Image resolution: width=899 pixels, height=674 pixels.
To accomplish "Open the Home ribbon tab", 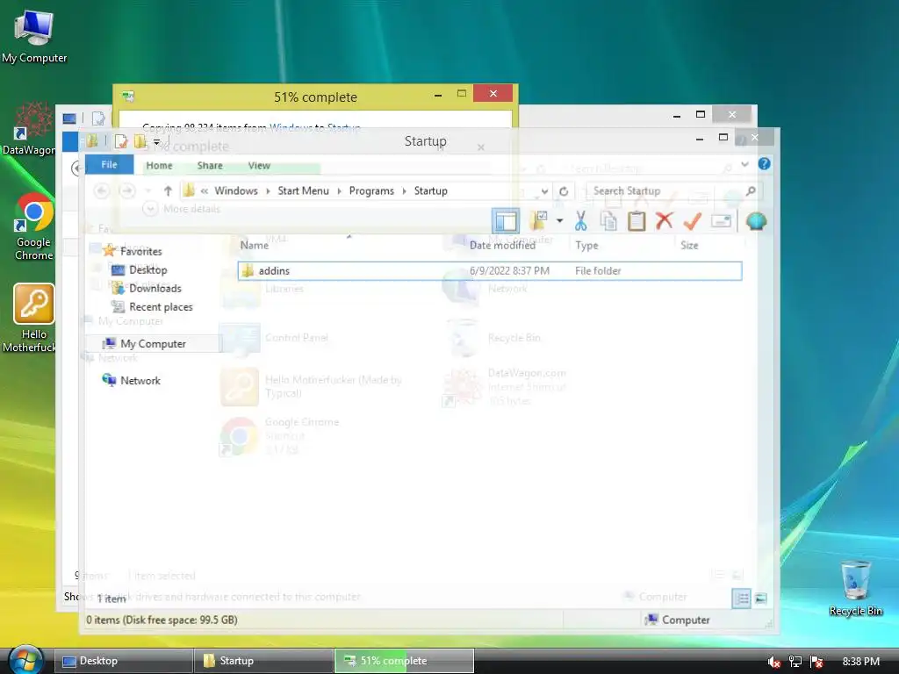I will click(159, 166).
